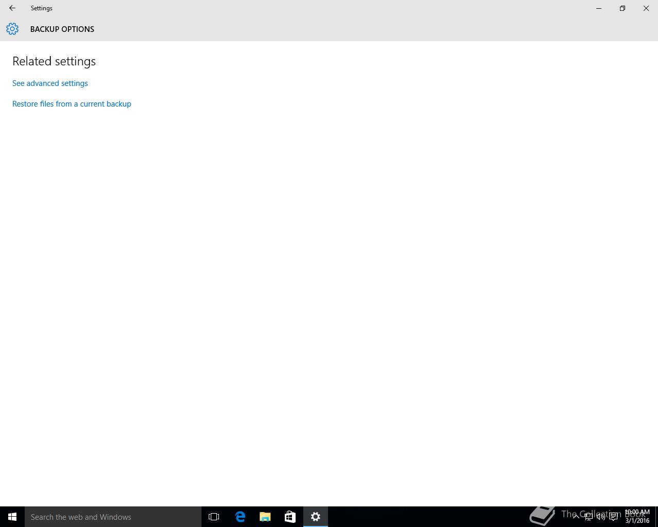Show hidden system tray icons
The width and height of the screenshot is (658, 527).
[576, 517]
